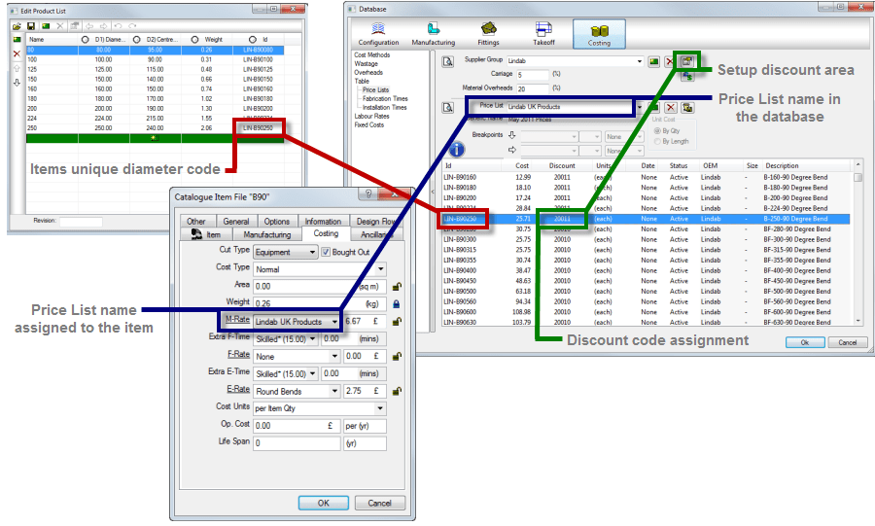Select Fabrication Times in Database tree

(x=385, y=99)
